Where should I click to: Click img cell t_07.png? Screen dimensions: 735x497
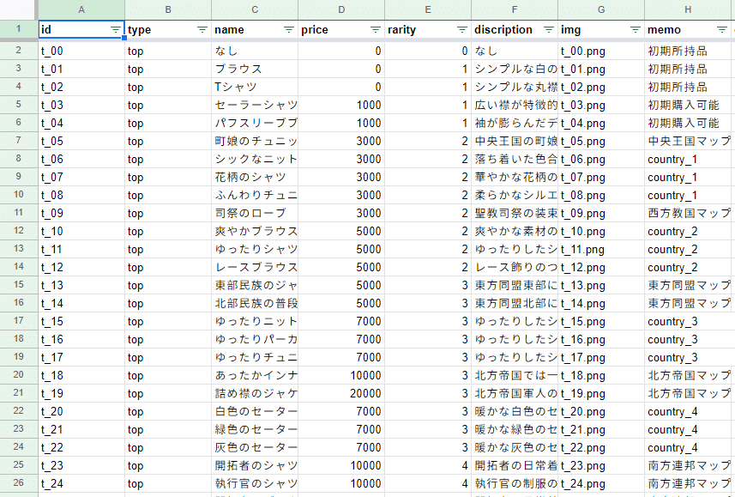[x=601, y=177]
